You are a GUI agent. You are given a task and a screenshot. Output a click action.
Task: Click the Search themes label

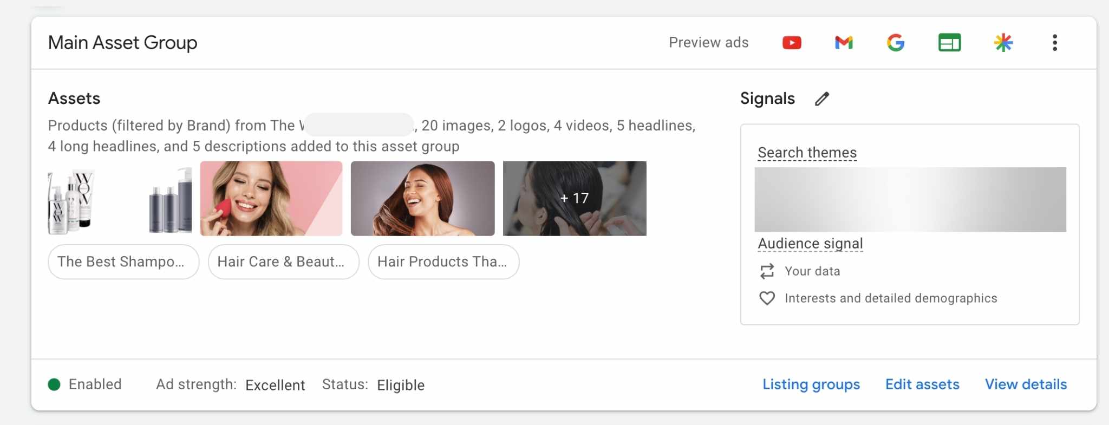tap(807, 153)
